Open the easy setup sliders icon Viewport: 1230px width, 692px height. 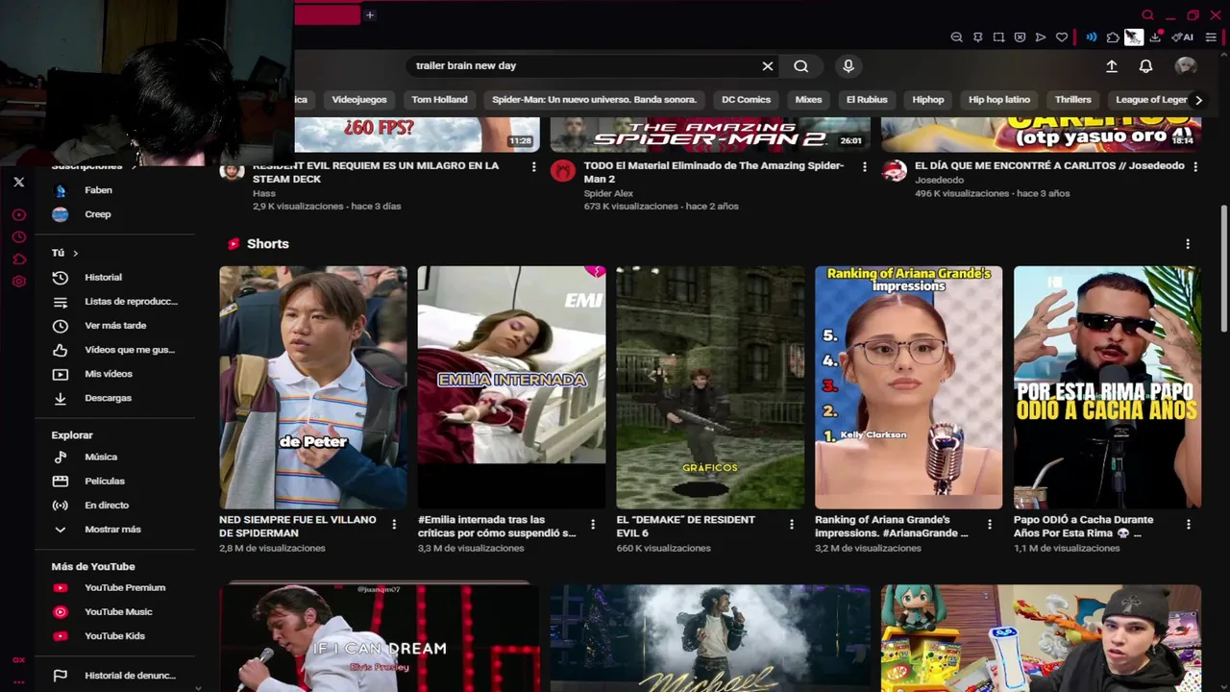pyautogui.click(x=1211, y=37)
